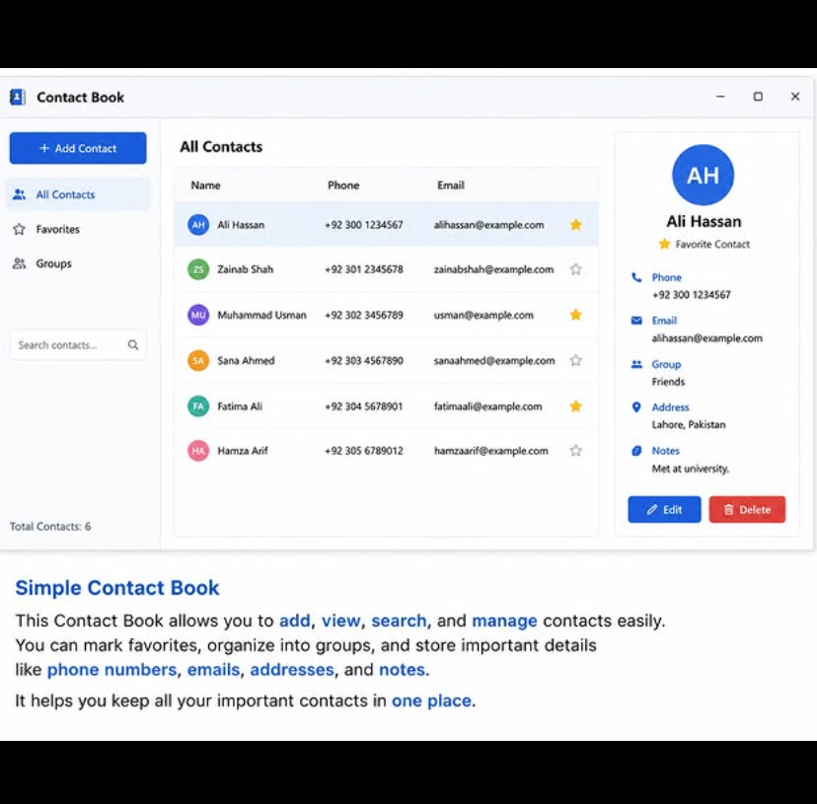The image size is (817, 804).
Task: Click the email envelope icon in details
Action: click(636, 321)
